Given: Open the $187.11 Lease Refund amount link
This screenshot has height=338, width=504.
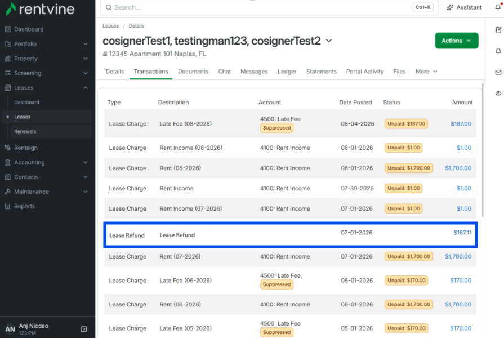Looking at the screenshot, I should point(462,233).
